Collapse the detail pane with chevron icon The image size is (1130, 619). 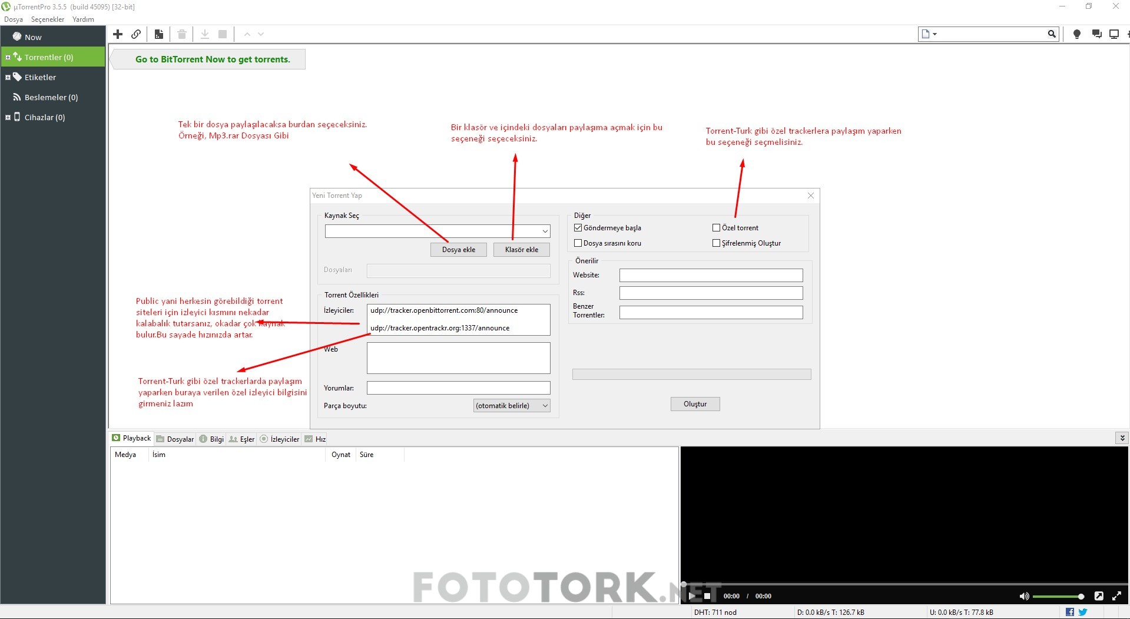coord(1122,438)
